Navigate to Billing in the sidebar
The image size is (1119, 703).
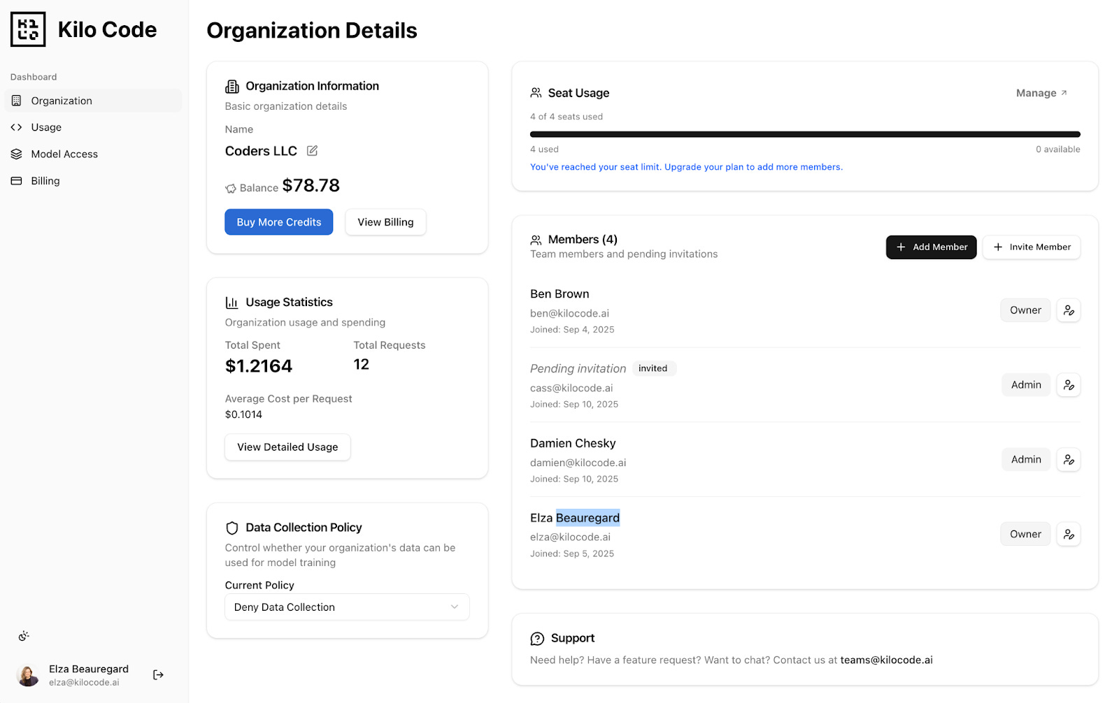point(45,181)
